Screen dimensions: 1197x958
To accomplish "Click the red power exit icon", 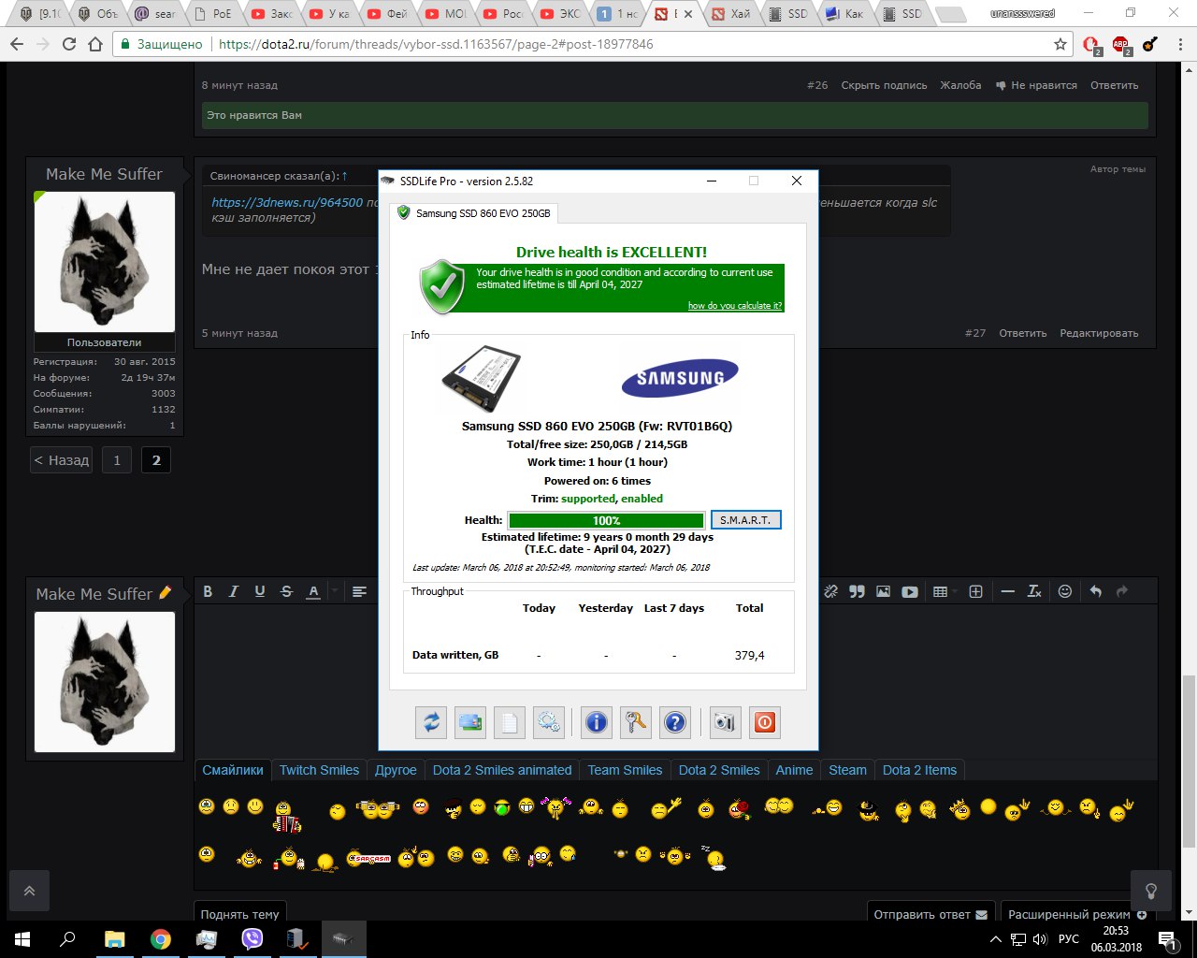I will [x=765, y=722].
